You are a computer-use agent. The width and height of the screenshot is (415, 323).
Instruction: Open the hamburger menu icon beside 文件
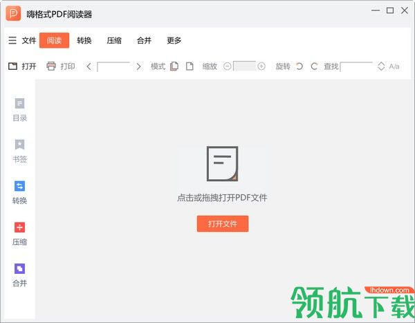[x=12, y=40]
